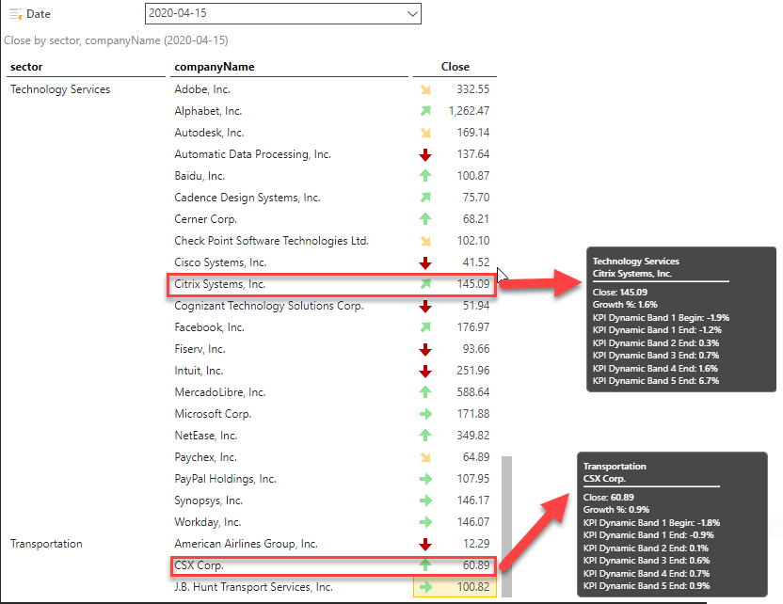
Task: Select the CSX Corp. company name
Action: click(x=199, y=565)
